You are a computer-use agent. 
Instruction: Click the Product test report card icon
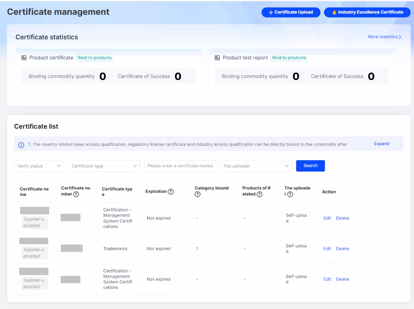coord(217,58)
